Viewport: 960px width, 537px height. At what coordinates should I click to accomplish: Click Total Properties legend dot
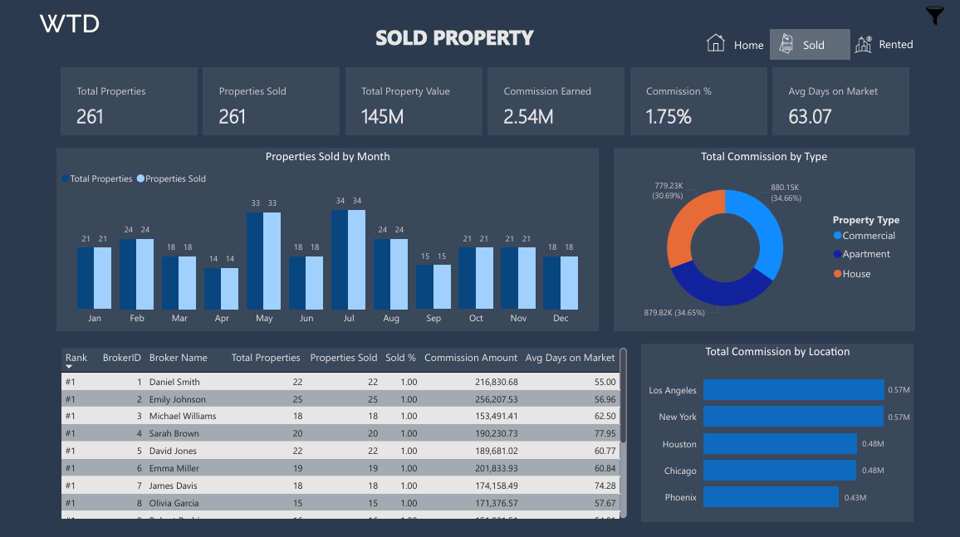[65, 178]
